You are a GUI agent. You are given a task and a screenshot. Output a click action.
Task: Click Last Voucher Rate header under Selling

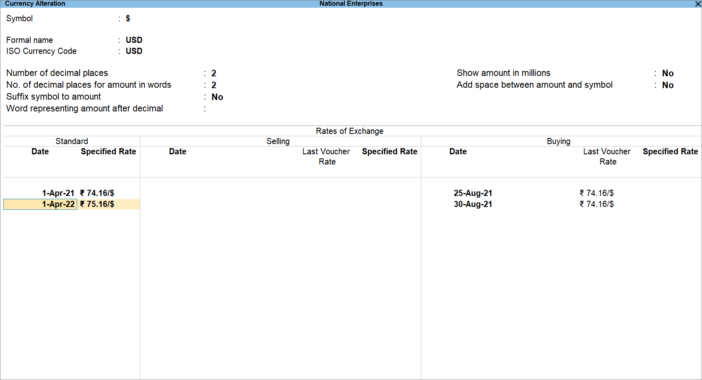[x=326, y=157]
